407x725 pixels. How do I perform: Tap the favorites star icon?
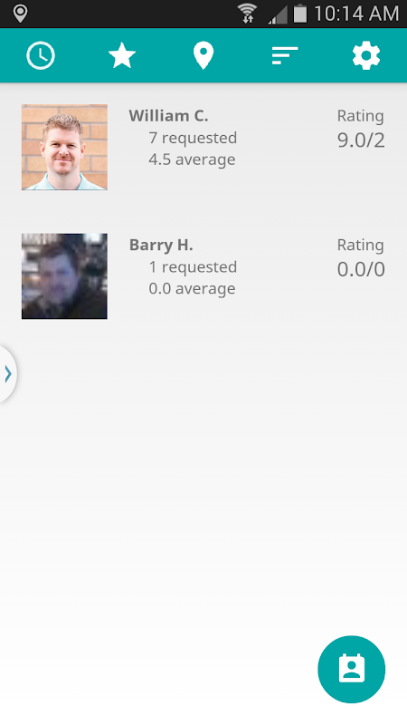click(x=122, y=55)
